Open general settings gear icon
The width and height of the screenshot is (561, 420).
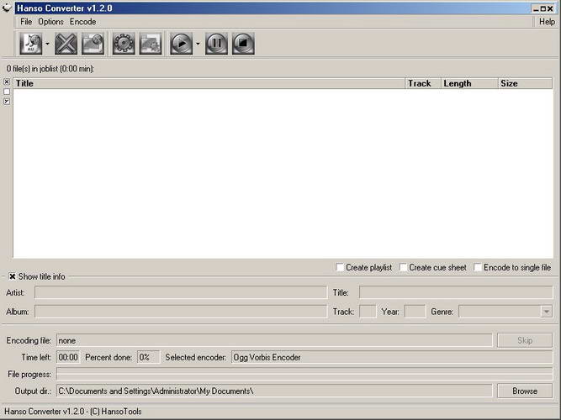(x=124, y=44)
